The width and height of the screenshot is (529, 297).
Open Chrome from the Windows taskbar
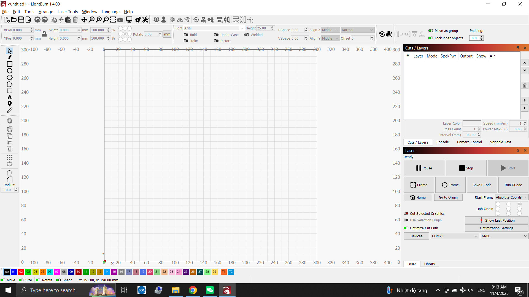[x=193, y=290]
